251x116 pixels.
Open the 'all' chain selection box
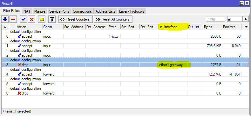tap(235, 19)
